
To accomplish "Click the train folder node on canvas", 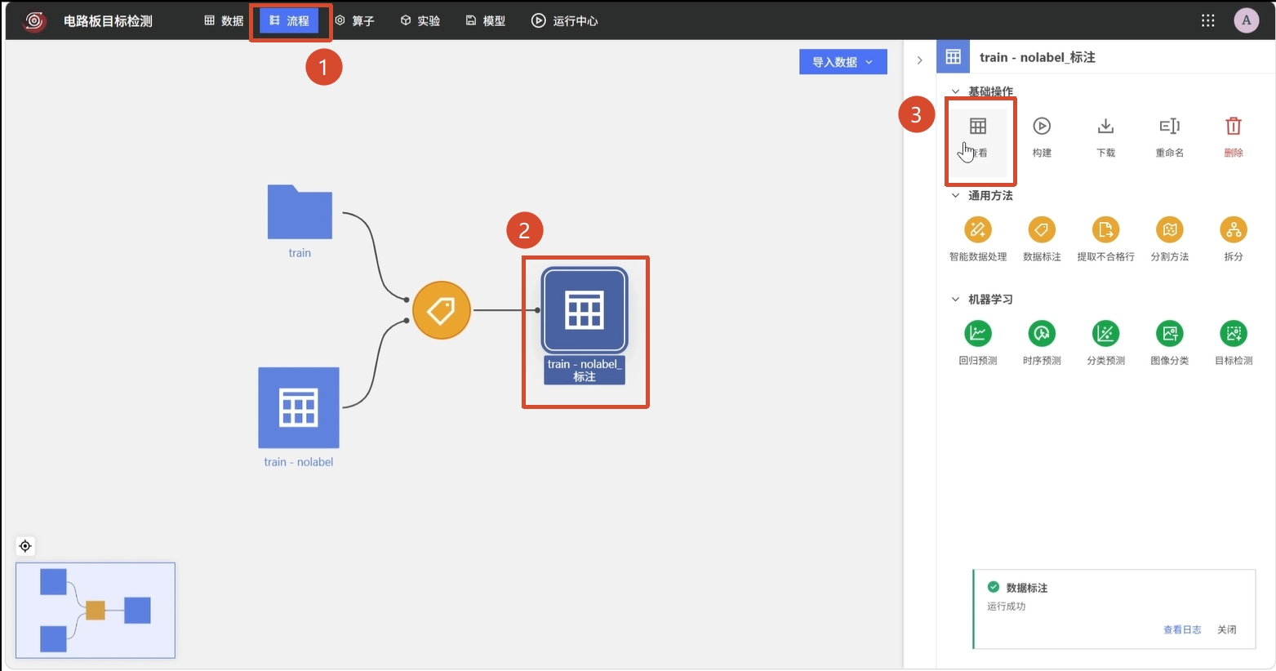I will [300, 212].
